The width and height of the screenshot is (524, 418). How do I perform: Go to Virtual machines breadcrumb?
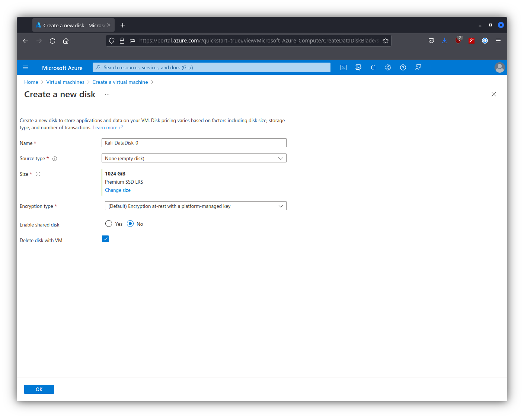tap(65, 82)
